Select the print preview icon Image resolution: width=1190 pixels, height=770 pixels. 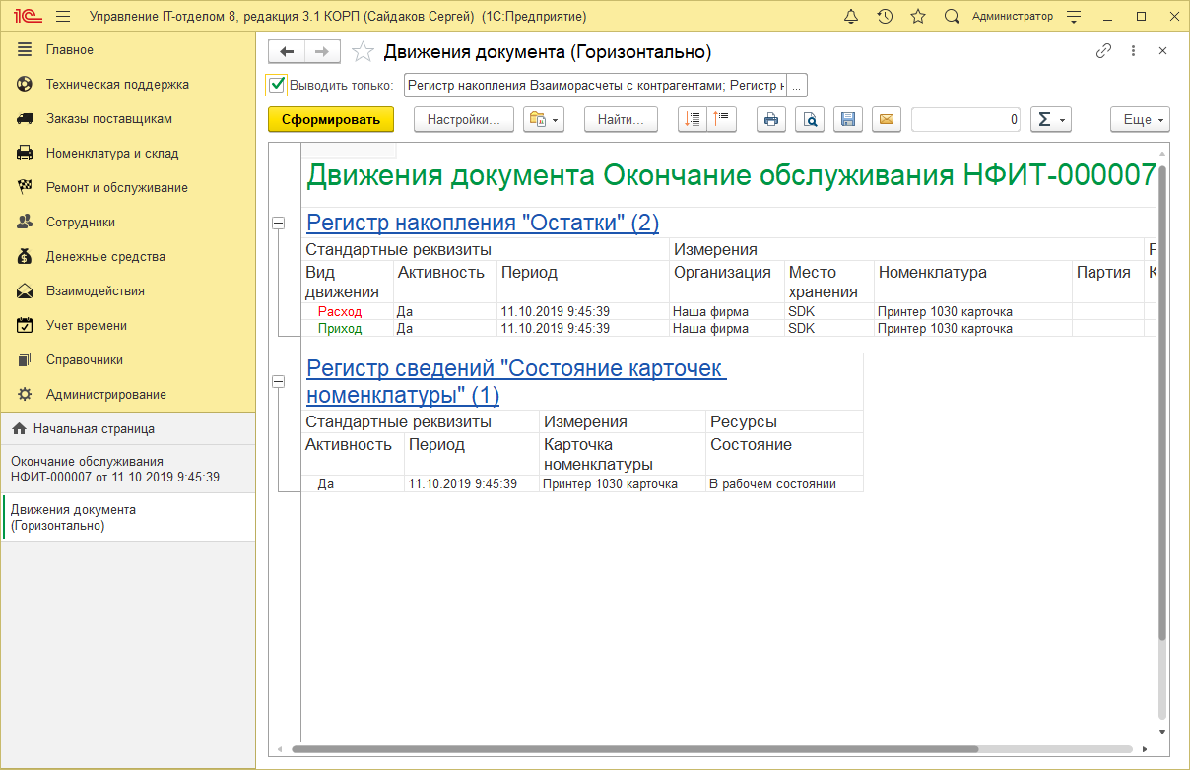[x=810, y=119]
